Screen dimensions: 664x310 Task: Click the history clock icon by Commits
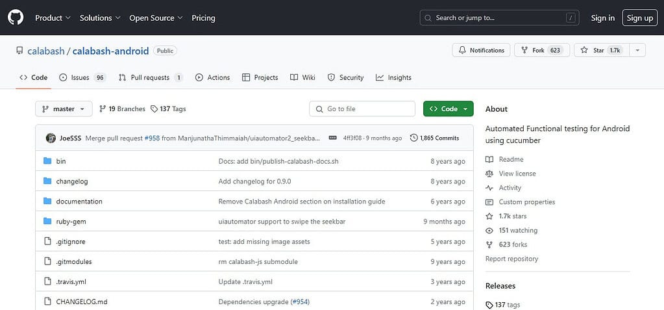coord(413,138)
